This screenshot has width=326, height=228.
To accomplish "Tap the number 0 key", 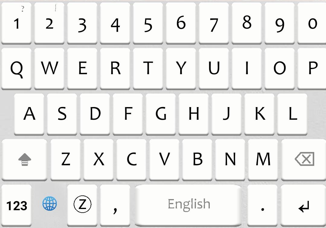I will pos(312,23).
